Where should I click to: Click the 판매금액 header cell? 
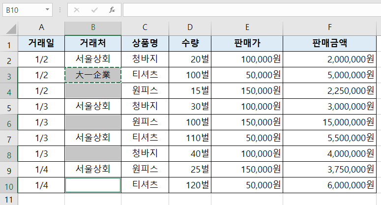point(330,43)
